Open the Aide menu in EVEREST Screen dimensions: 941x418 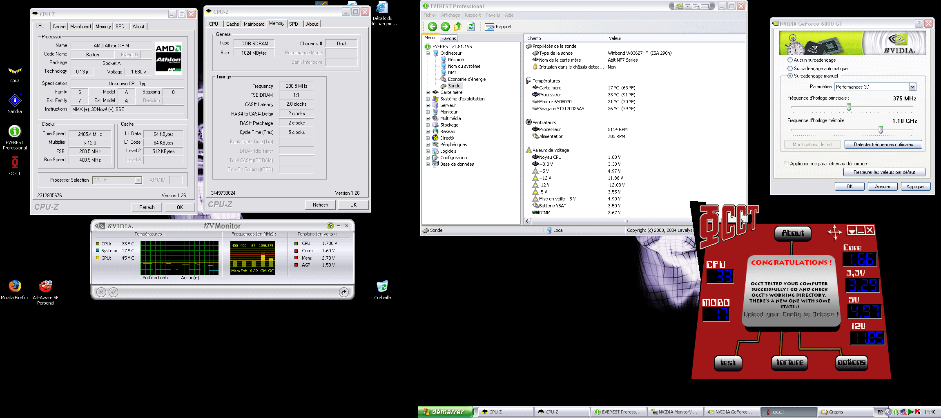[x=509, y=15]
